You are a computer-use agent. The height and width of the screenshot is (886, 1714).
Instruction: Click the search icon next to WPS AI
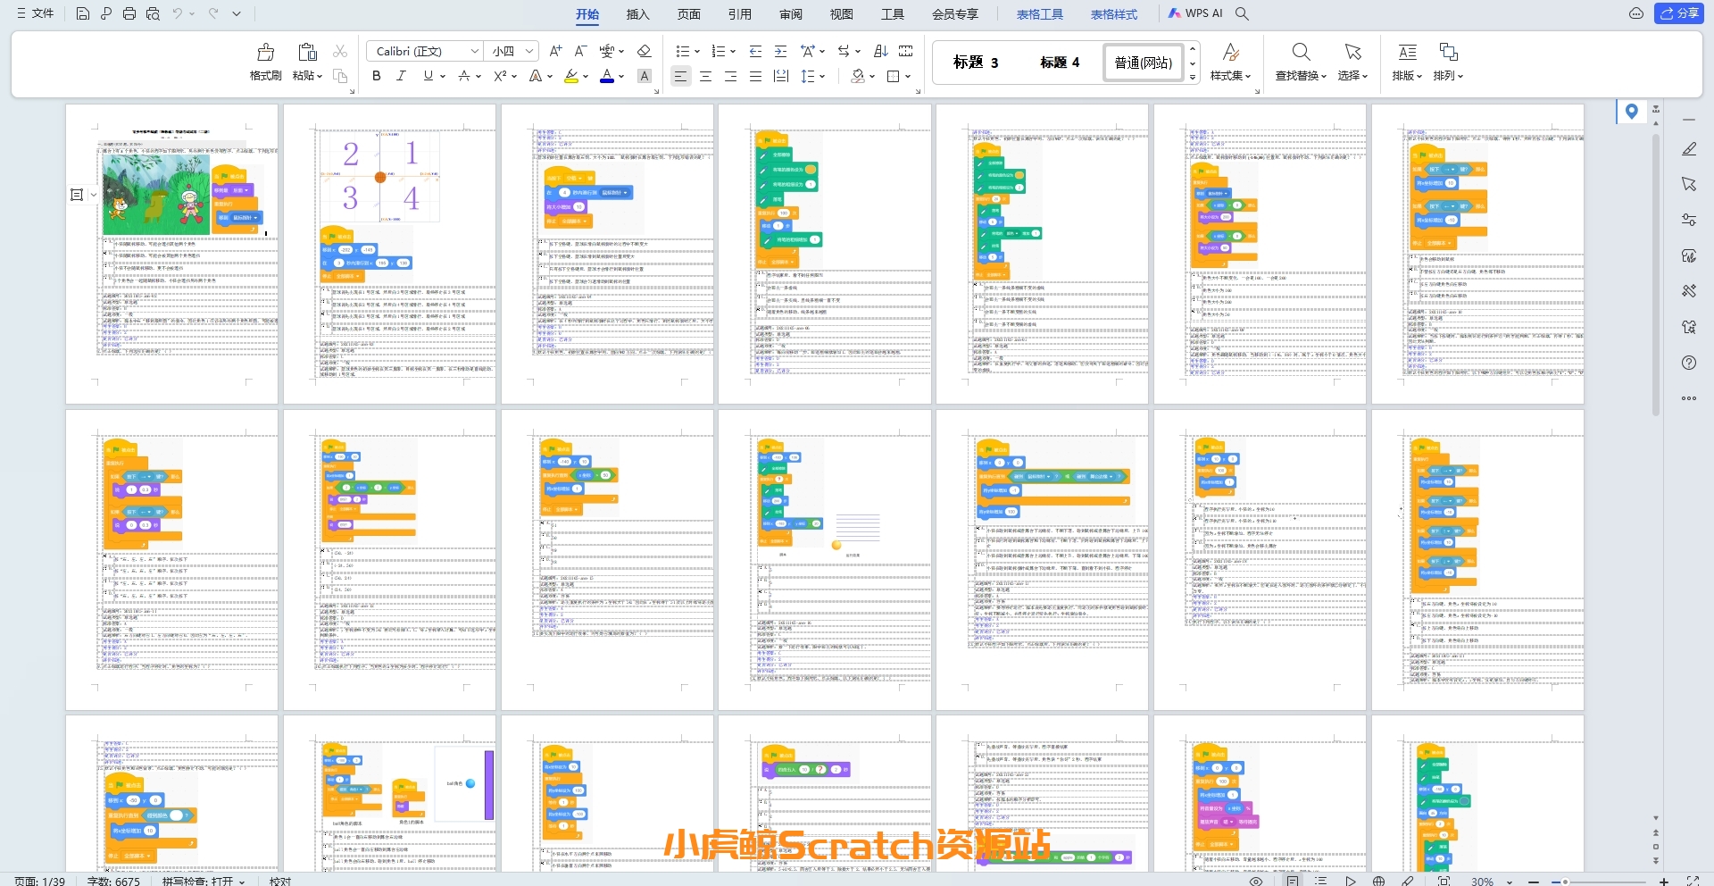tap(1242, 13)
